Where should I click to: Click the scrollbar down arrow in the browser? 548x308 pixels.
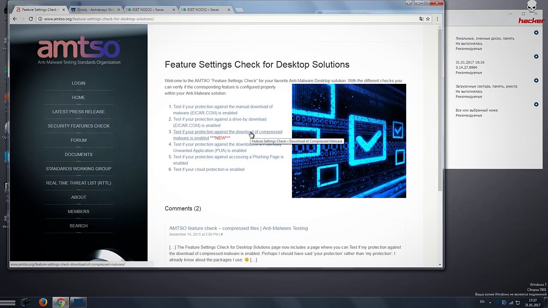[440, 265]
